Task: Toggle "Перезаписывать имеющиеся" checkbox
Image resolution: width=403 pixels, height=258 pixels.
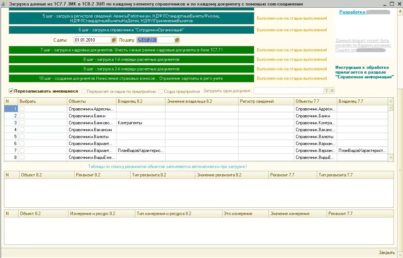Action: 11,91
